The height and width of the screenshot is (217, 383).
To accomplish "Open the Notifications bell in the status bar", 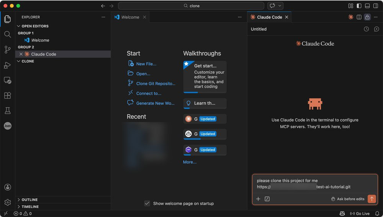I will point(377,214).
